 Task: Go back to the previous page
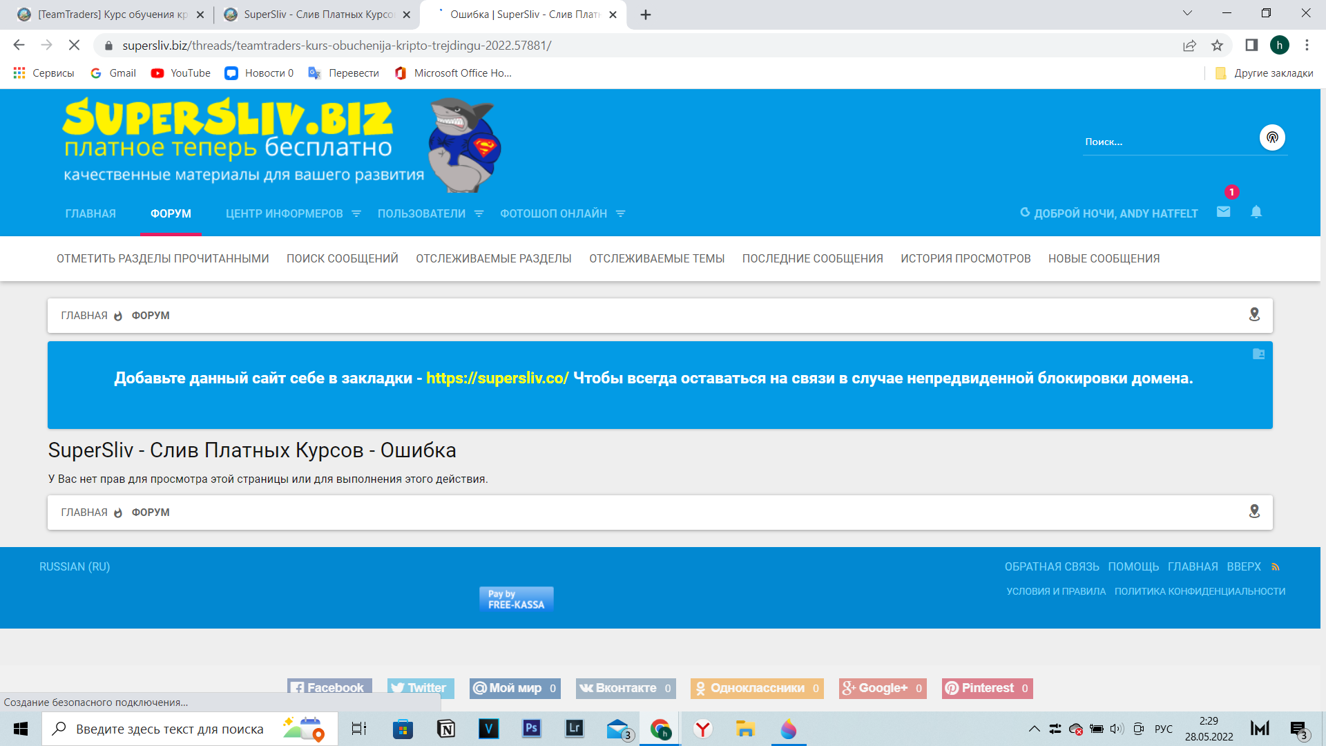[19, 45]
